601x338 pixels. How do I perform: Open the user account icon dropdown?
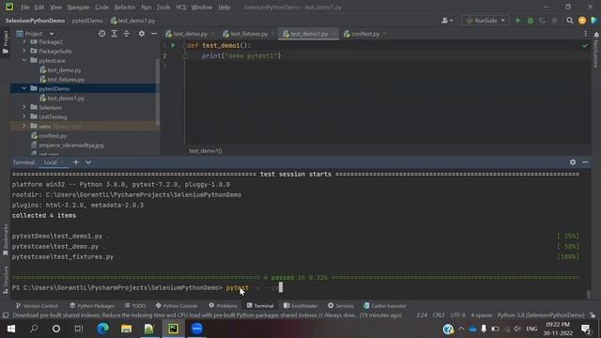tap(447, 21)
